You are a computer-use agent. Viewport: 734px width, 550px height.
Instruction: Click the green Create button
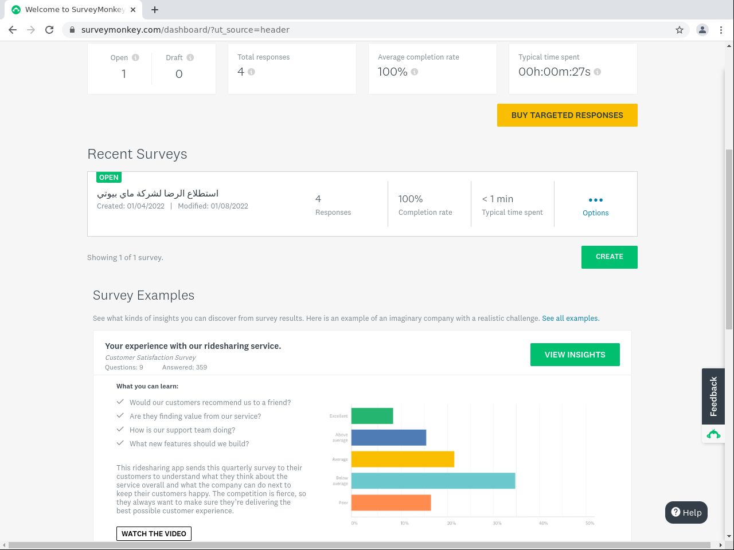pyautogui.click(x=609, y=257)
